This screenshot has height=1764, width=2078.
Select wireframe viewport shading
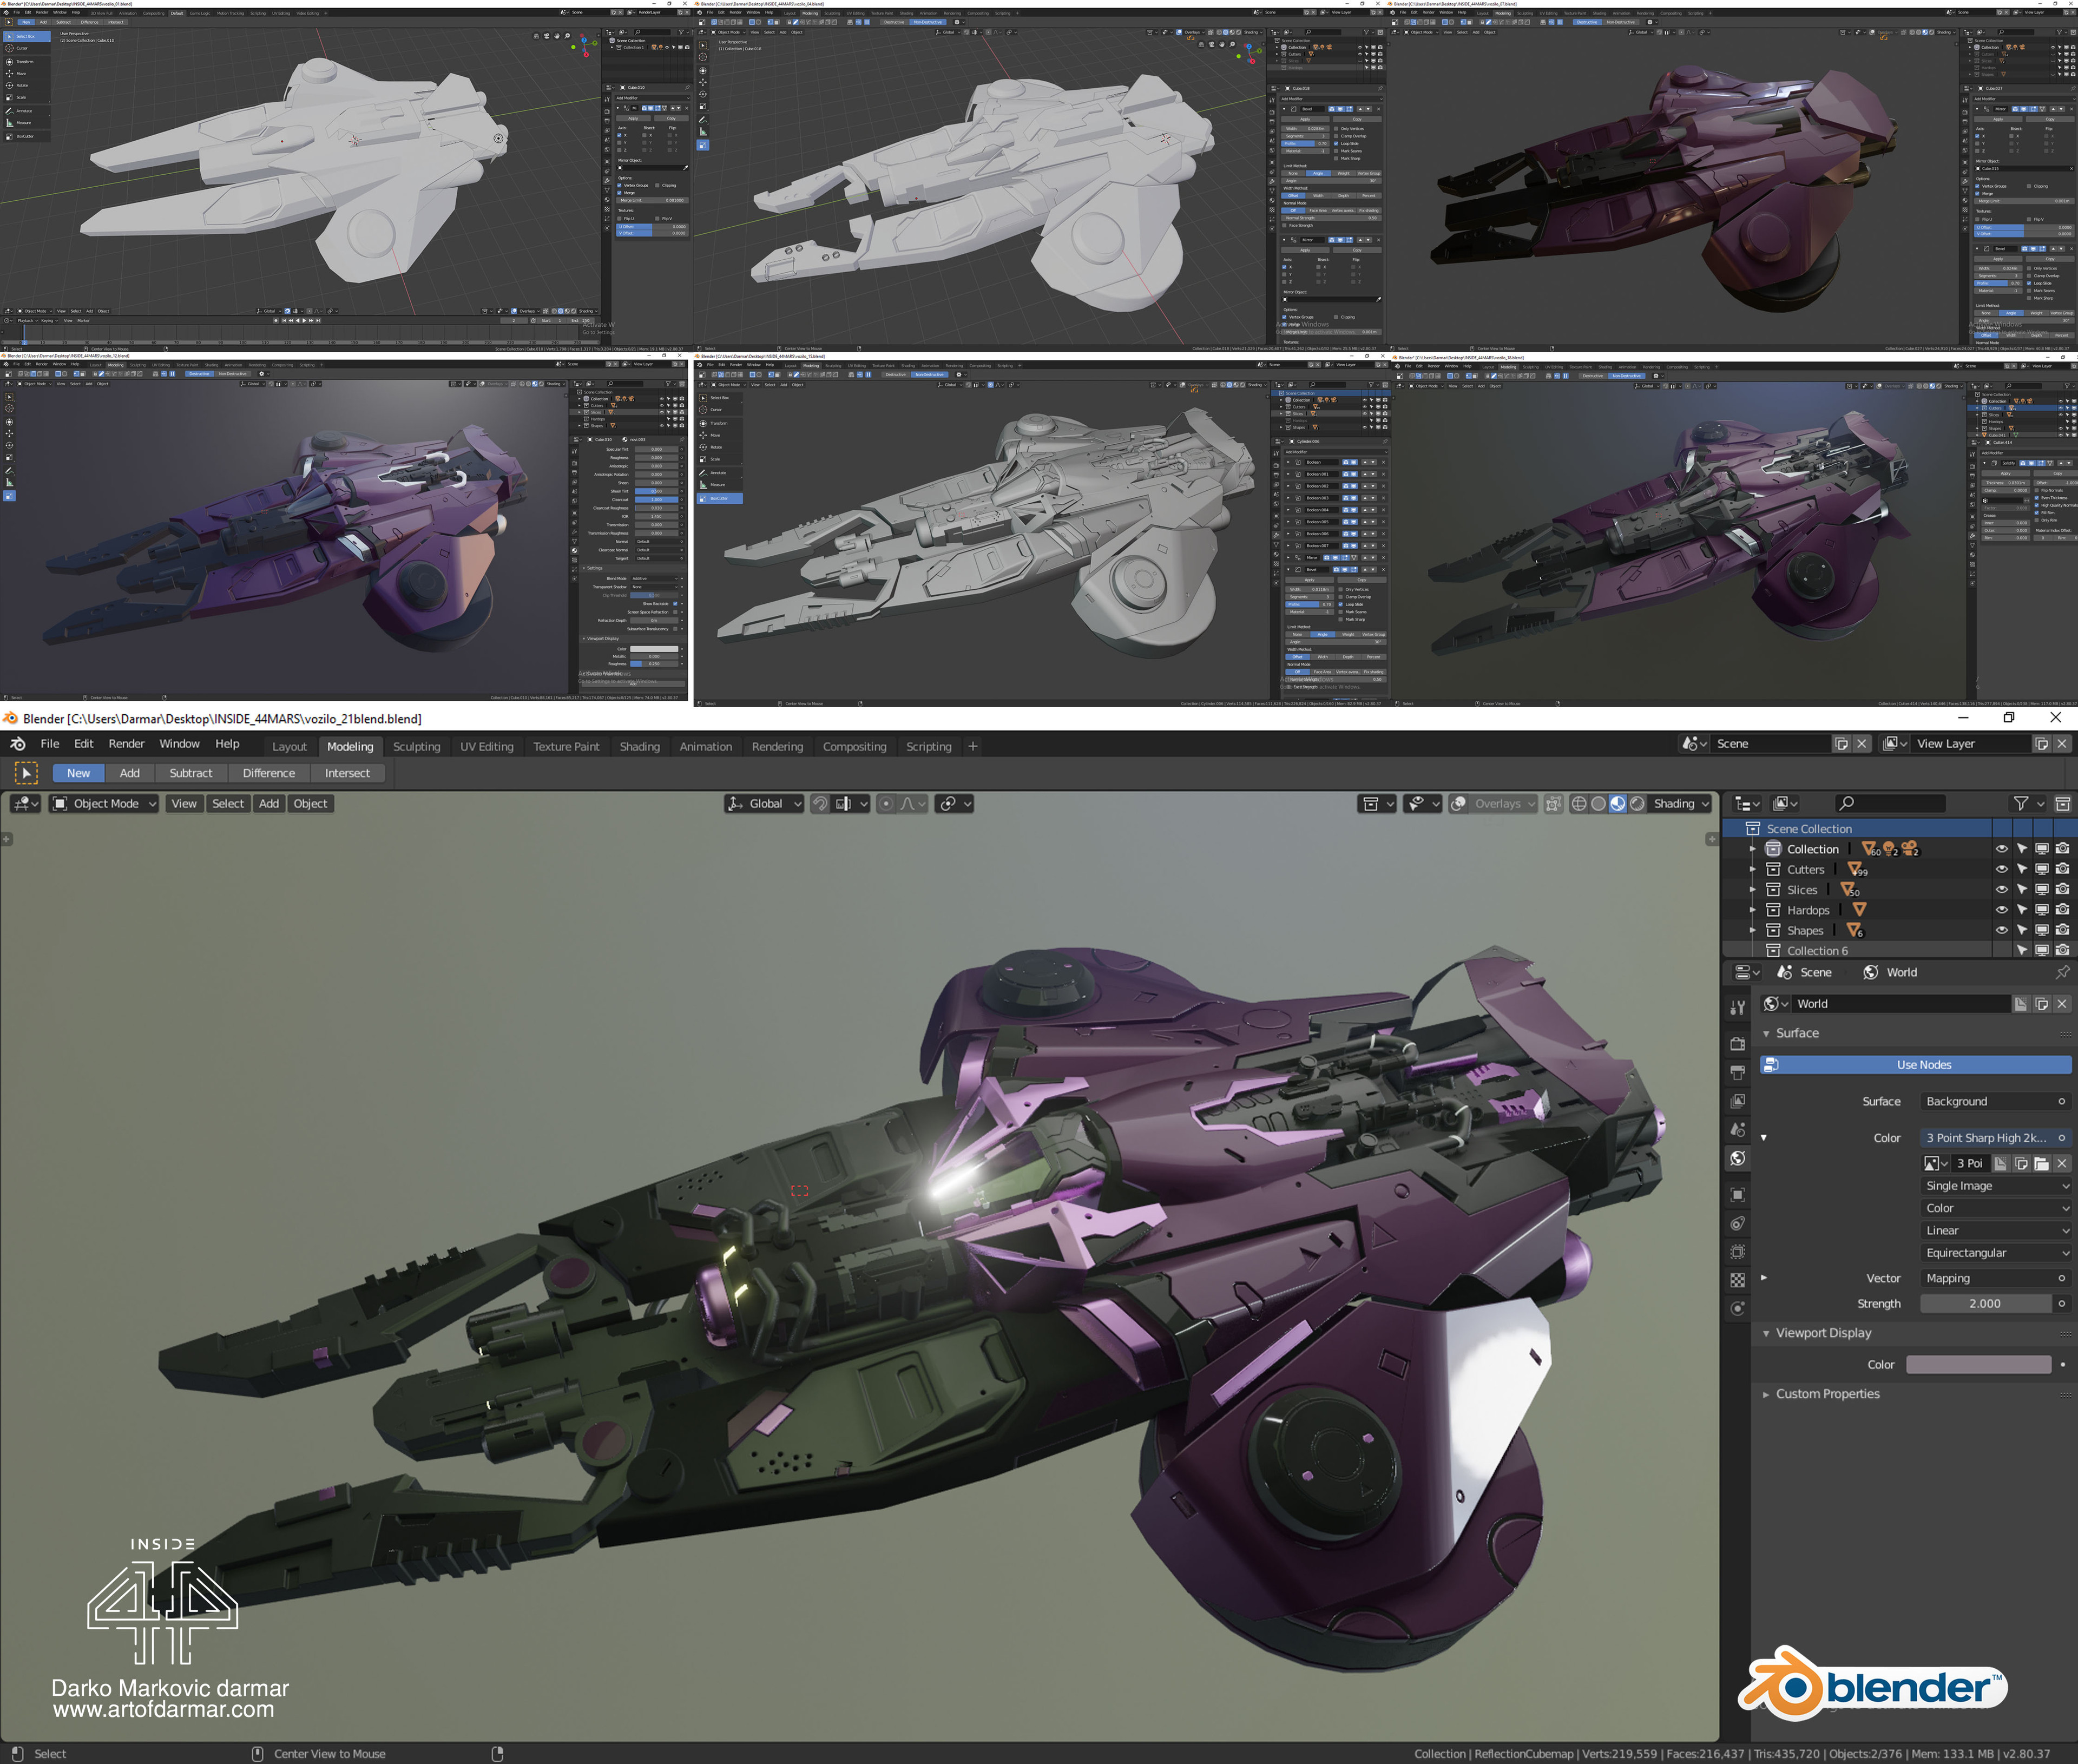point(1579,804)
